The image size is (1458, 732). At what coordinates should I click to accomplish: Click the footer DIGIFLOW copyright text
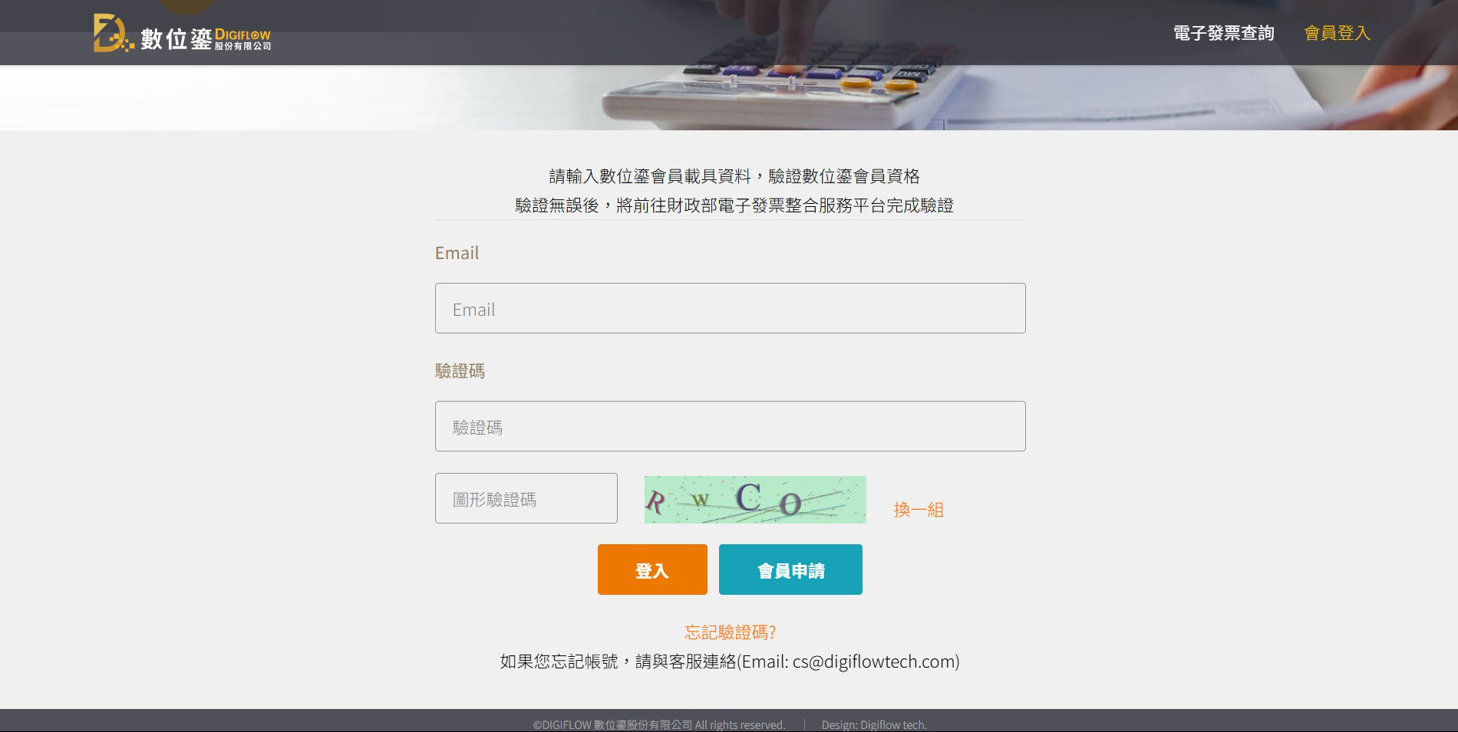pos(659,724)
